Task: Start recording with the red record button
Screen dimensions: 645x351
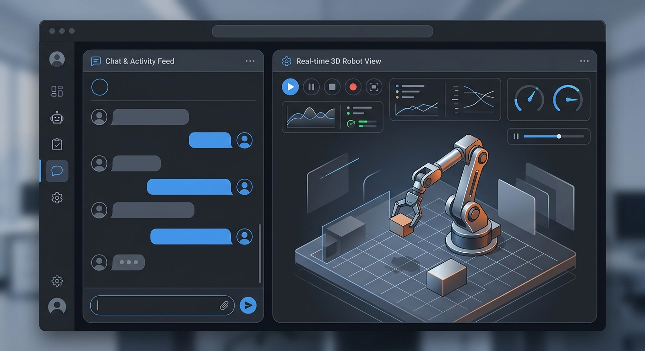Action: point(353,87)
